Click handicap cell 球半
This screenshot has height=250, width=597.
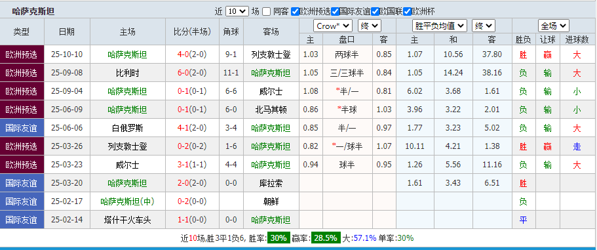click(x=347, y=165)
